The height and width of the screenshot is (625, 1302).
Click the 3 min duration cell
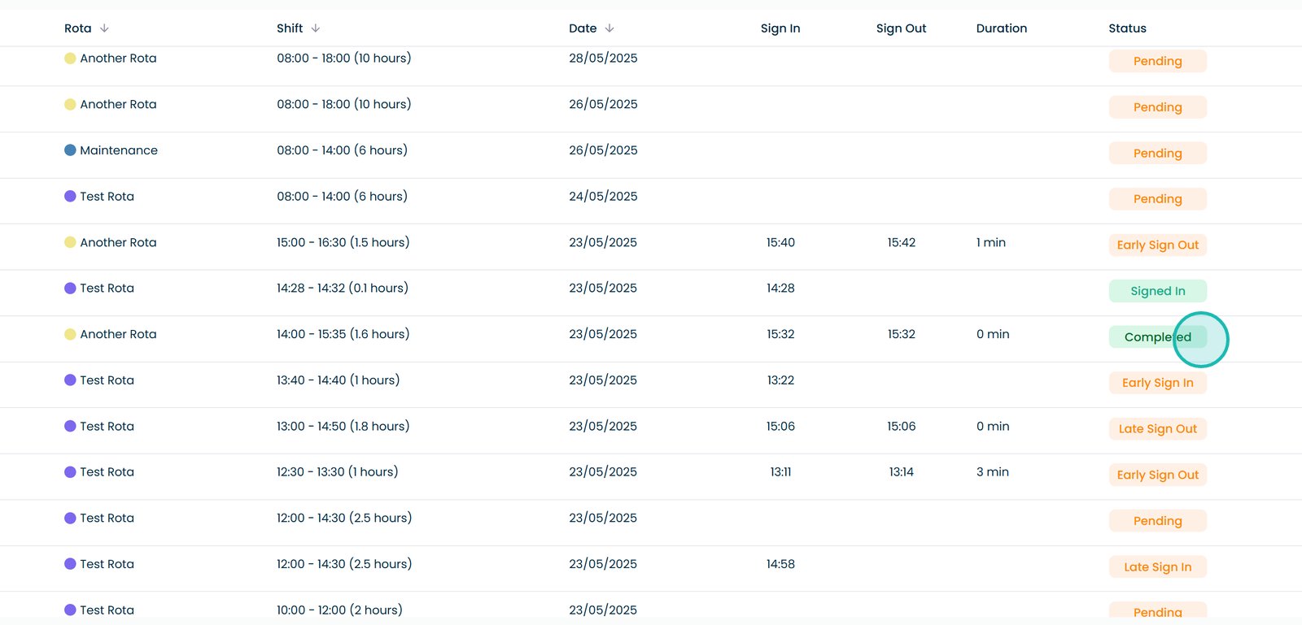coord(992,472)
